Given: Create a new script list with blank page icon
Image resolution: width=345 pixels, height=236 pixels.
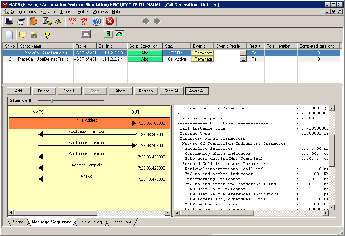Looking at the screenshot, I should point(9,35).
